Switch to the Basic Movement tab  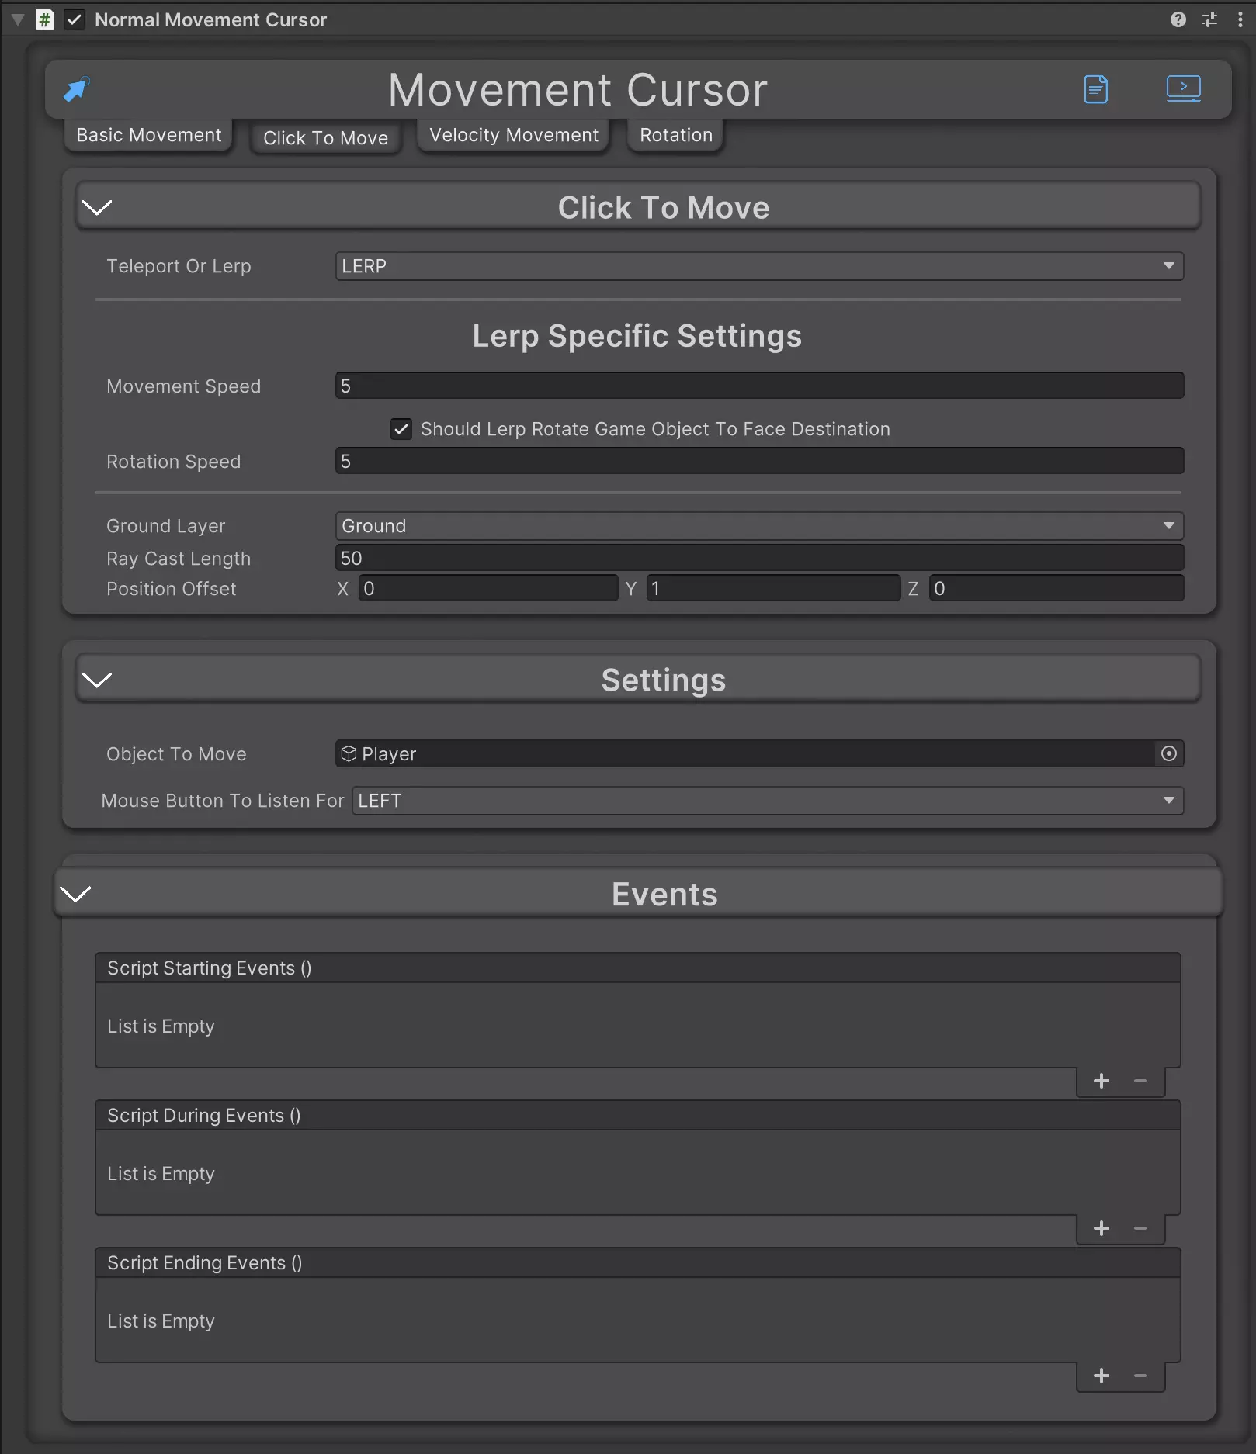coord(148,136)
